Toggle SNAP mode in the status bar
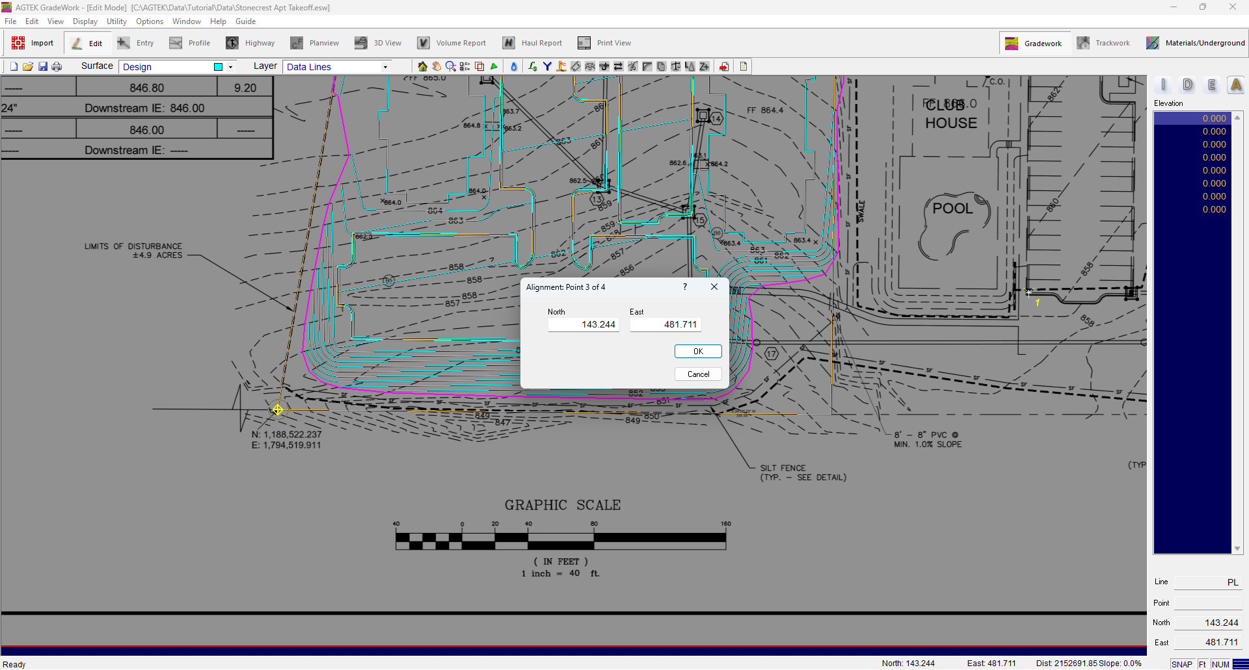This screenshot has height=670, width=1249. [1182, 664]
